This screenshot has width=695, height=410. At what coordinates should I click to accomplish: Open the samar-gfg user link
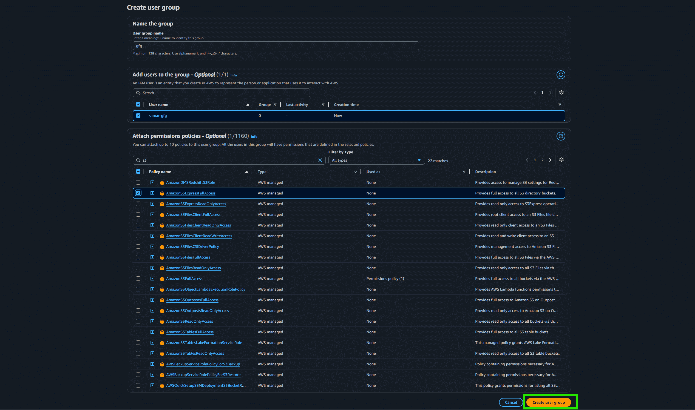[158, 116]
